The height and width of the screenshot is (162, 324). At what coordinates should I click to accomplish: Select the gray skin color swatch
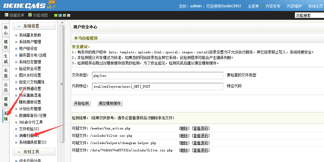(x=69, y=15)
